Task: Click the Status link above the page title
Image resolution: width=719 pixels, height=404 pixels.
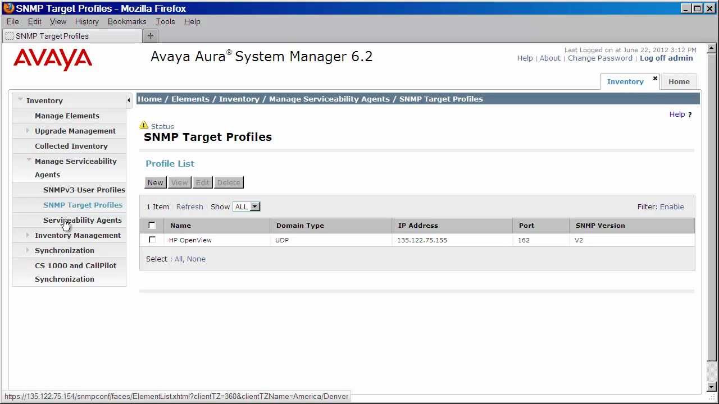Action: pyautogui.click(x=162, y=126)
